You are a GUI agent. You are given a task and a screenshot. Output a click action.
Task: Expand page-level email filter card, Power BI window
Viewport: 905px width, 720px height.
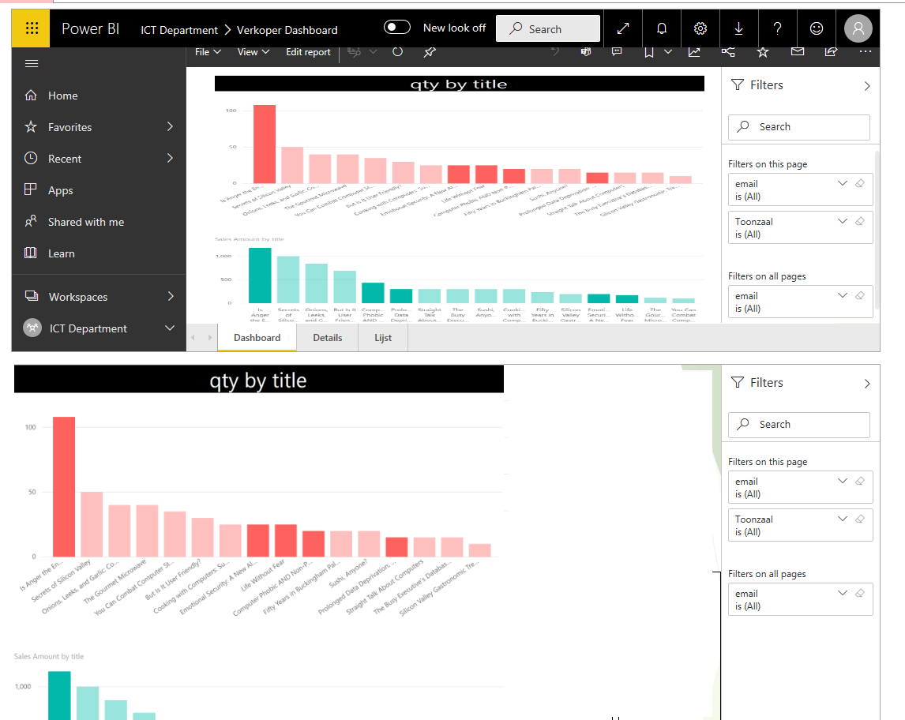pyautogui.click(x=842, y=183)
